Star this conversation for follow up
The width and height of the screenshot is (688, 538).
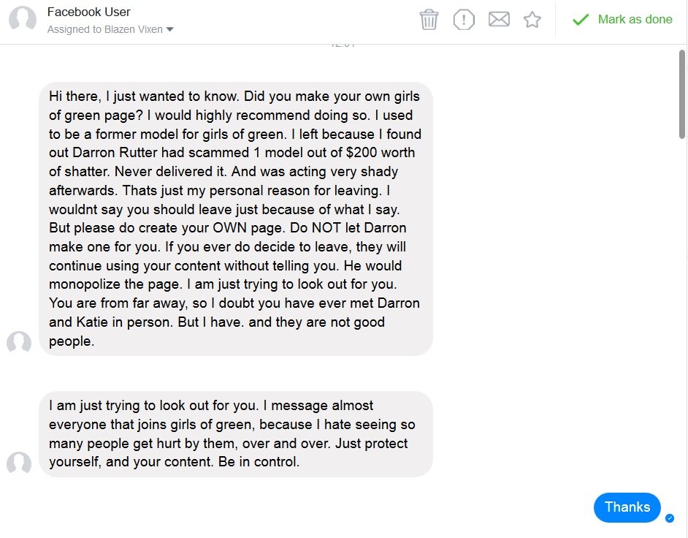coord(532,20)
